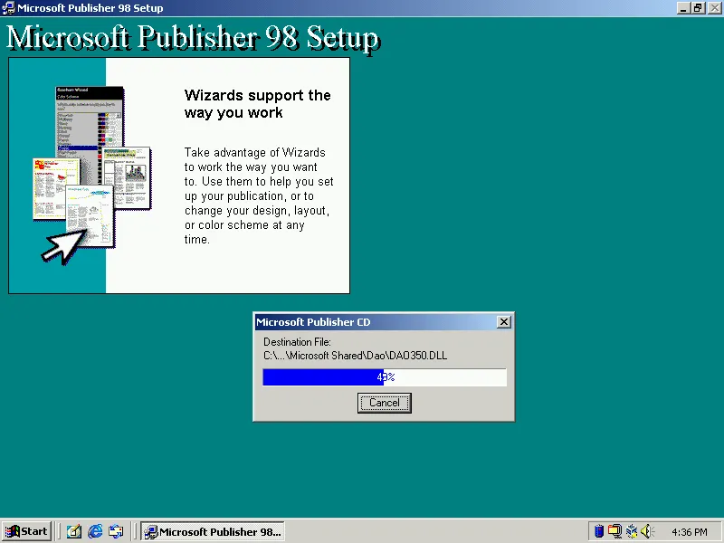The image size is (724, 543).
Task: Click the colorful cube system tray icon
Action: (633, 531)
